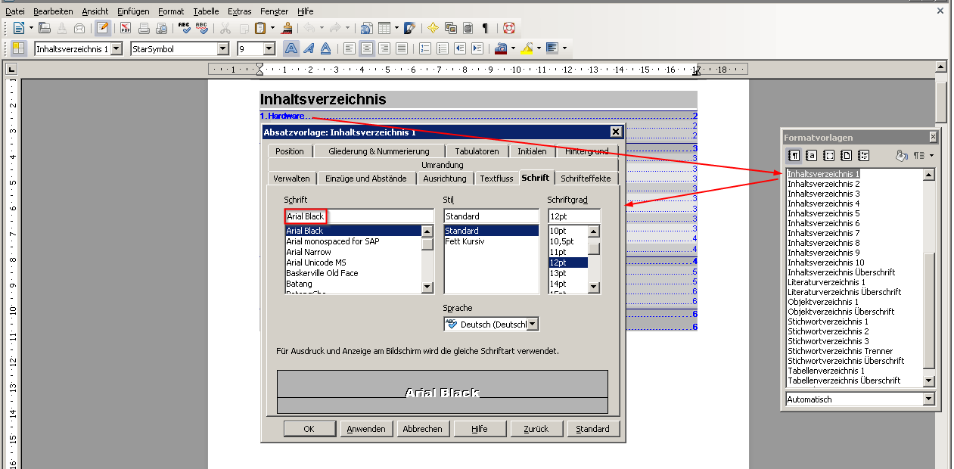Select Frame Styles icon in Formatvorlagen
This screenshot has height=469, width=954.
829,155
